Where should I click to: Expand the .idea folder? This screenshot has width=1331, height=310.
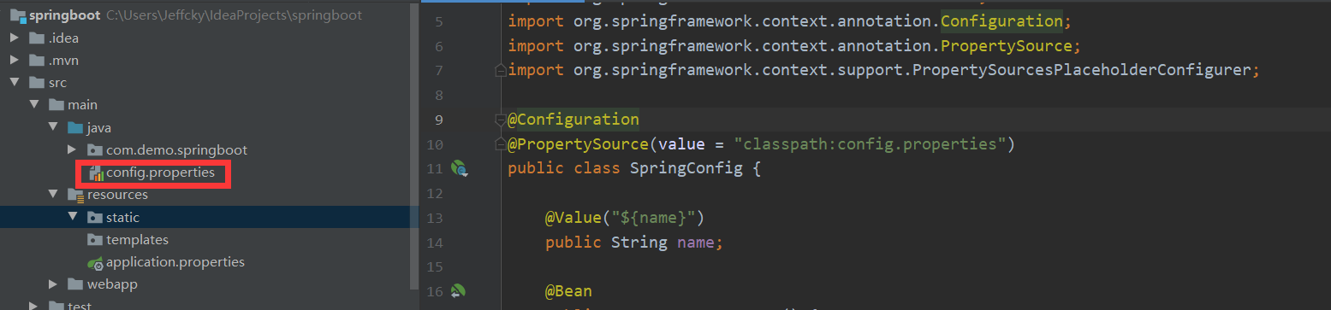tap(15, 38)
